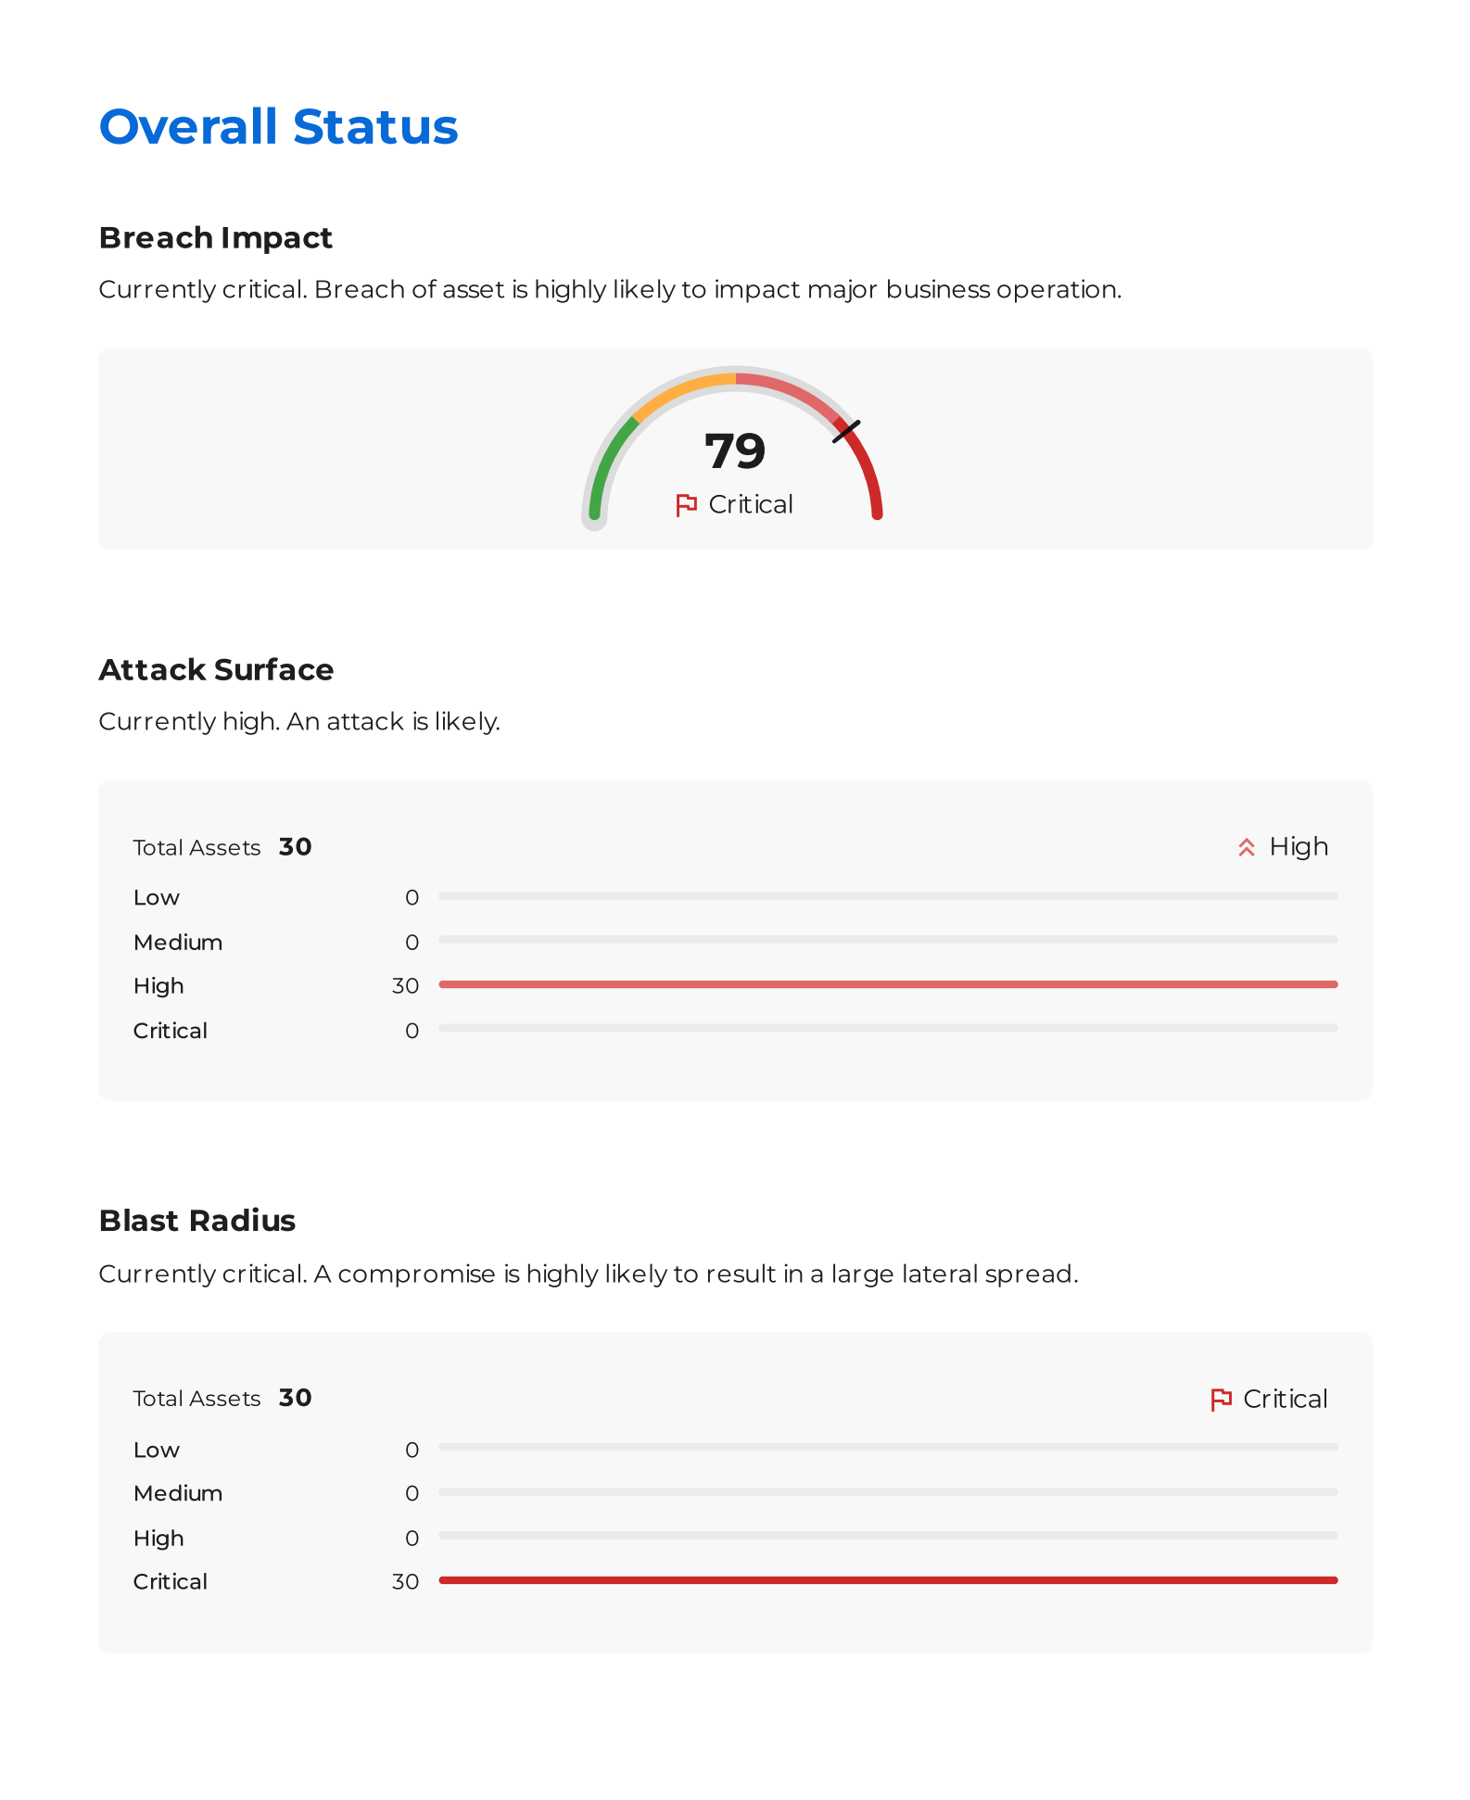This screenshot has height=1800, width=1470.
Task: Click the Critical row label in Attack Surface
Action: tap(171, 1031)
